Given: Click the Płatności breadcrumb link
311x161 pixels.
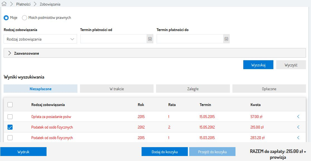Looking at the screenshot, I should [x=23, y=4].
